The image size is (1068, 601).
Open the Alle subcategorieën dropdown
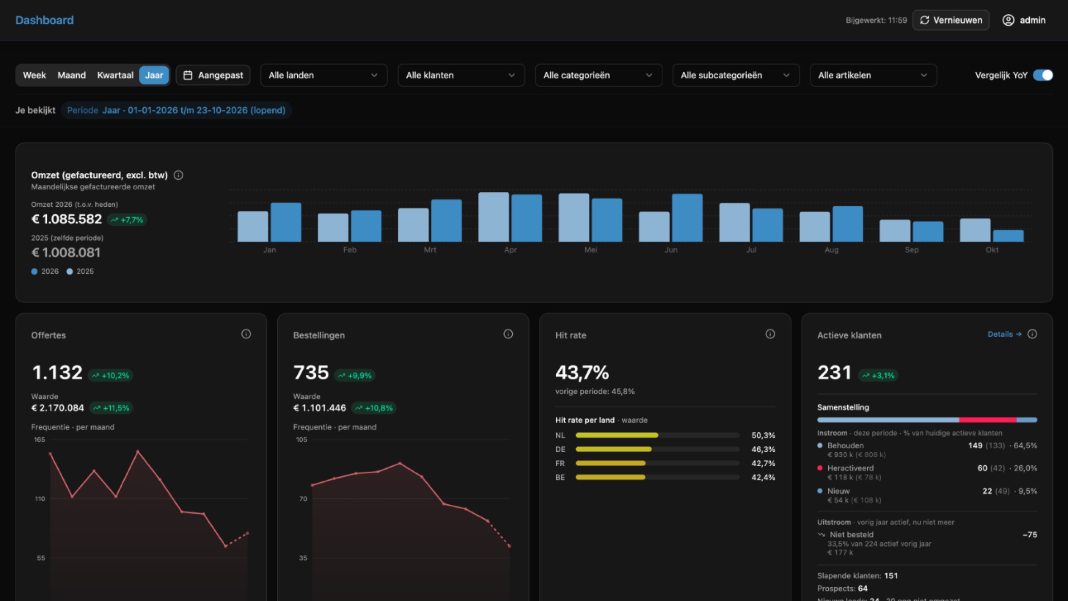[736, 75]
